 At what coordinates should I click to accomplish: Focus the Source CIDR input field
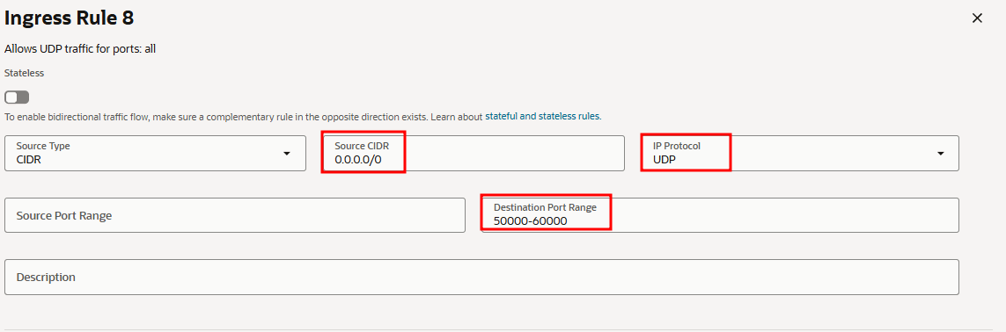(474, 153)
